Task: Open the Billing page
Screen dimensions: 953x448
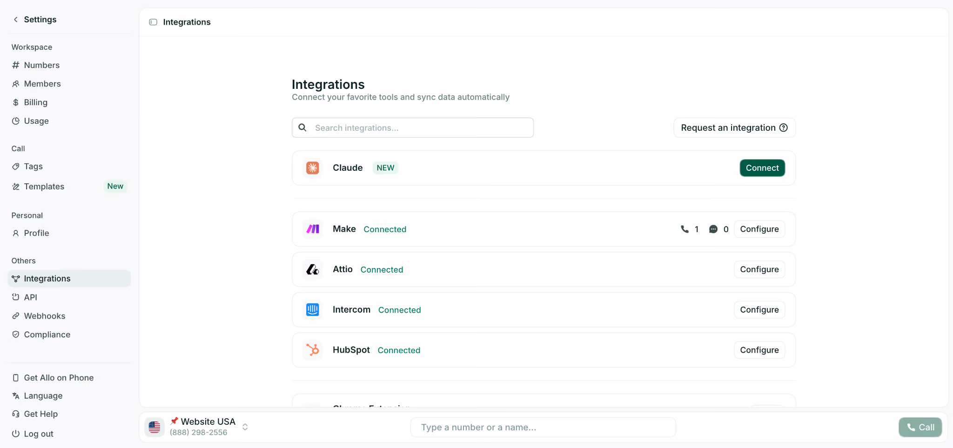Action: click(69, 102)
